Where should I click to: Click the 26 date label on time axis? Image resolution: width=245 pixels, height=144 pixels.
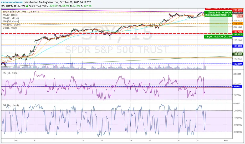(x=178, y=141)
